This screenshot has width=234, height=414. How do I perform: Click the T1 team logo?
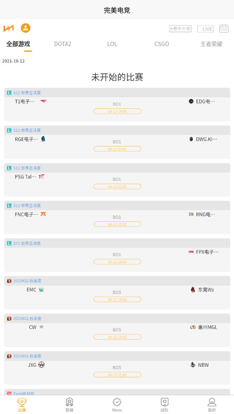point(43,101)
